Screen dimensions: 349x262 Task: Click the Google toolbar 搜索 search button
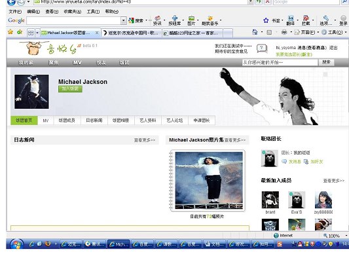click(x=136, y=21)
